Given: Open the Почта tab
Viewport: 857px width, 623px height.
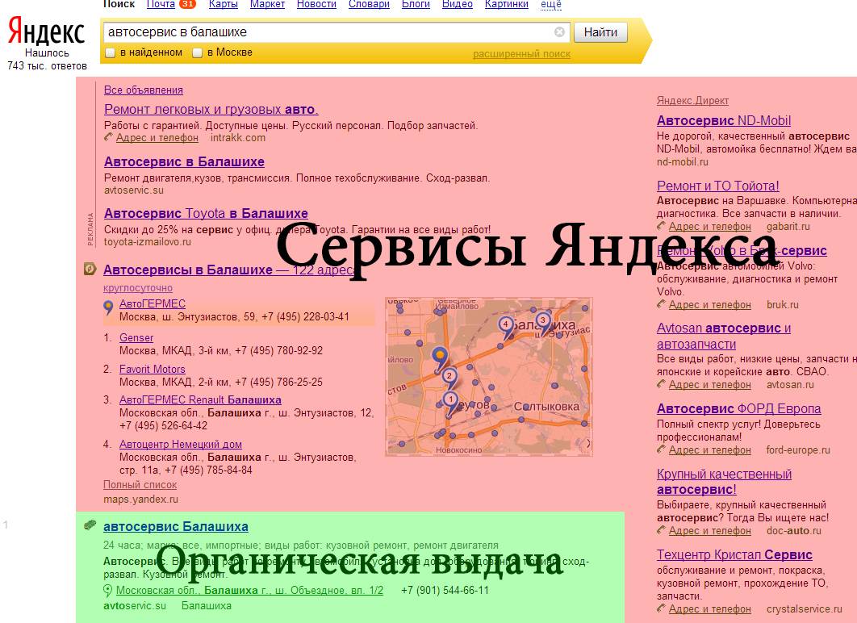Looking at the screenshot, I should point(161,4).
